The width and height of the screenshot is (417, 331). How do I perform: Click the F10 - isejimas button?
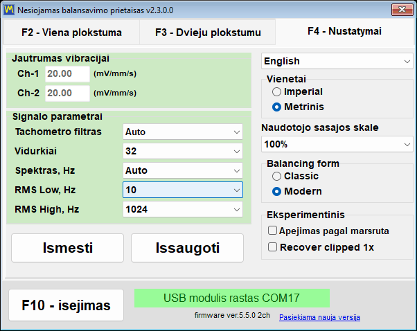(x=66, y=305)
